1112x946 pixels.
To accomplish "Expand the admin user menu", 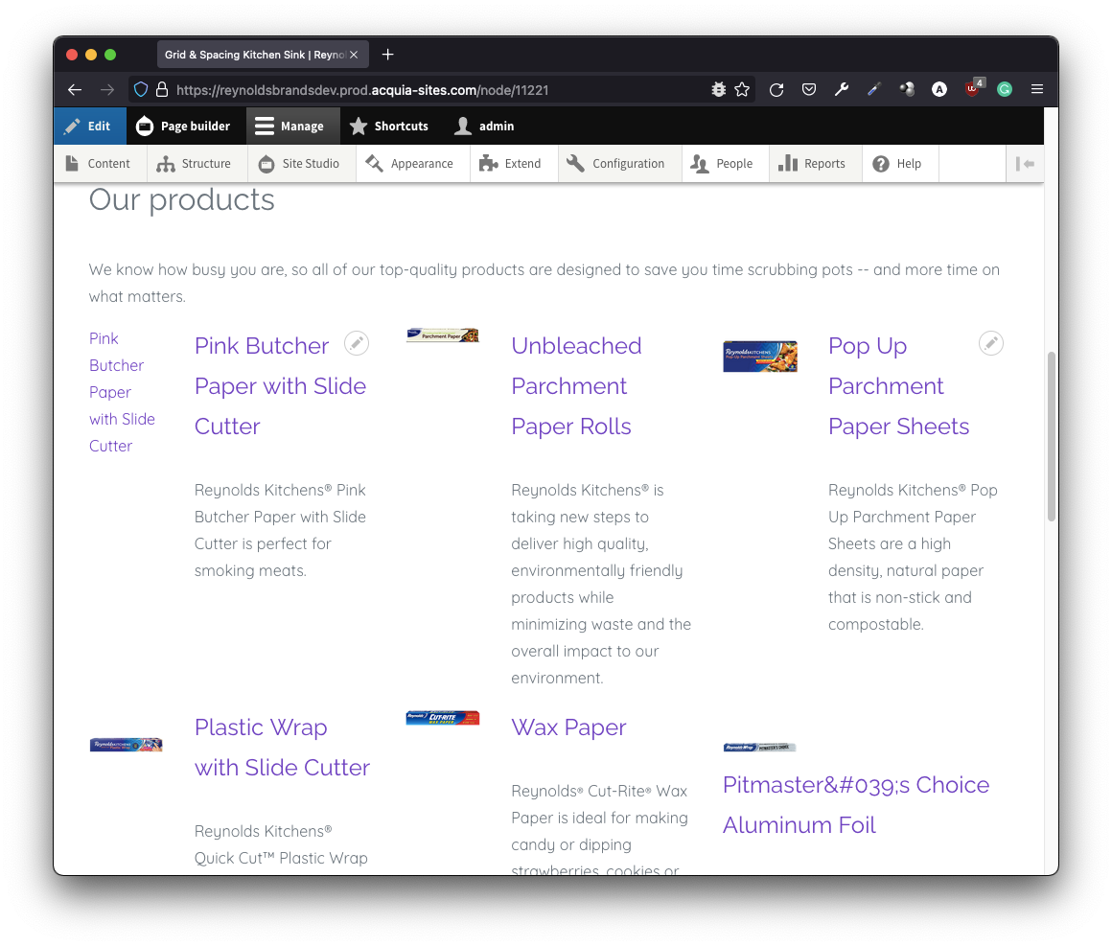I will tap(484, 126).
